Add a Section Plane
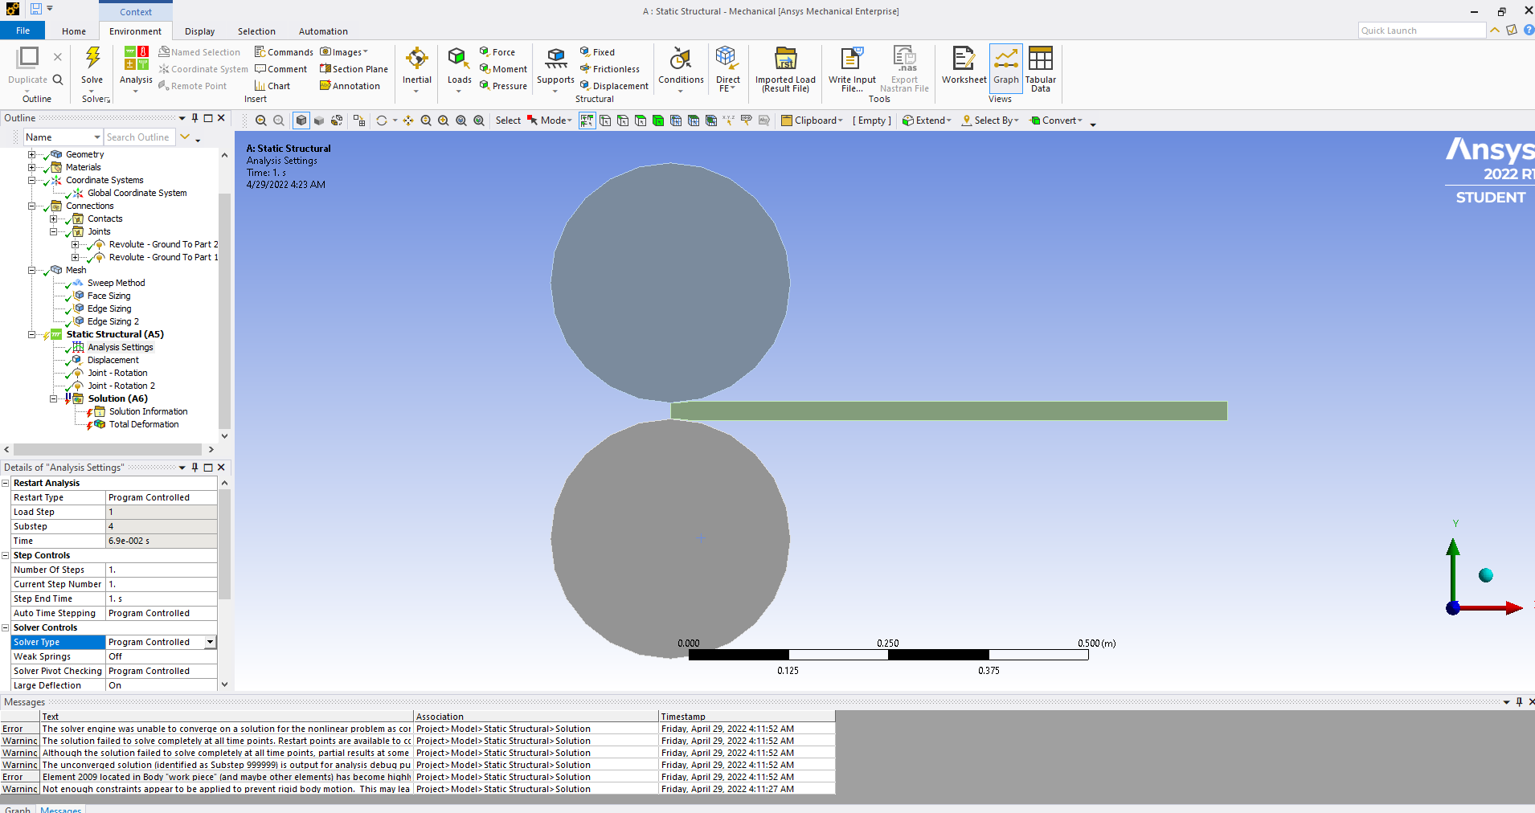The height and width of the screenshot is (813, 1535). point(354,69)
